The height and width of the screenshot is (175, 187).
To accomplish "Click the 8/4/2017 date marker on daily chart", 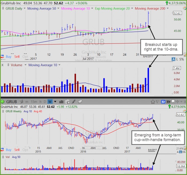I will (x=148, y=56).
